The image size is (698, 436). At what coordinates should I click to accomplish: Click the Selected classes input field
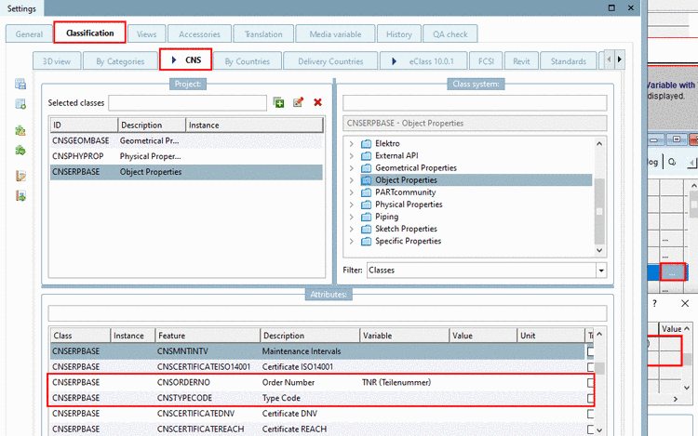tap(187, 102)
